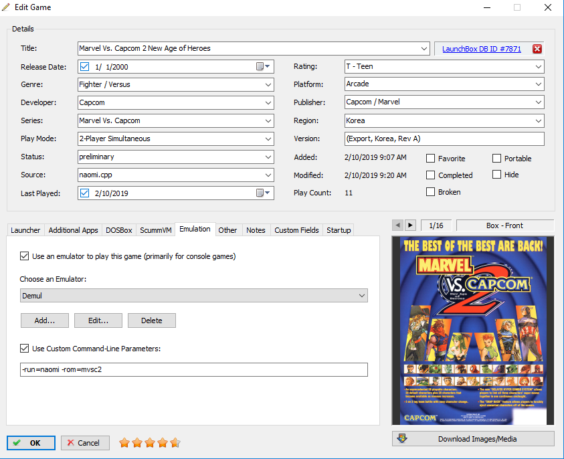
Task: Click the Marvel vs. Capcom 2 box art
Action: [473, 331]
